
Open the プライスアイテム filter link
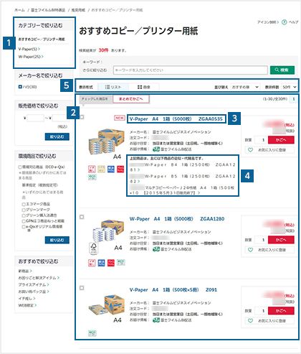click(x=34, y=284)
